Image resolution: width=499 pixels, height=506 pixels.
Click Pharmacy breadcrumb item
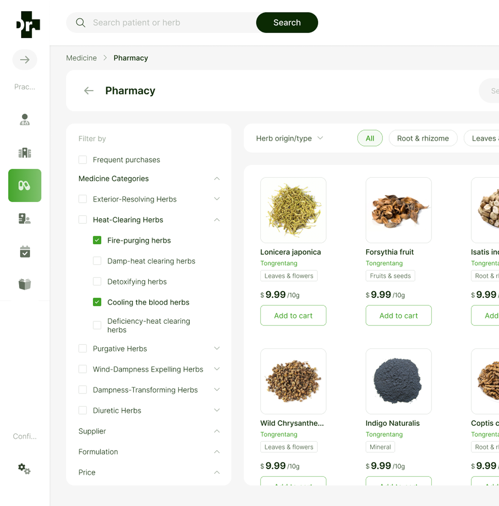pyautogui.click(x=131, y=58)
